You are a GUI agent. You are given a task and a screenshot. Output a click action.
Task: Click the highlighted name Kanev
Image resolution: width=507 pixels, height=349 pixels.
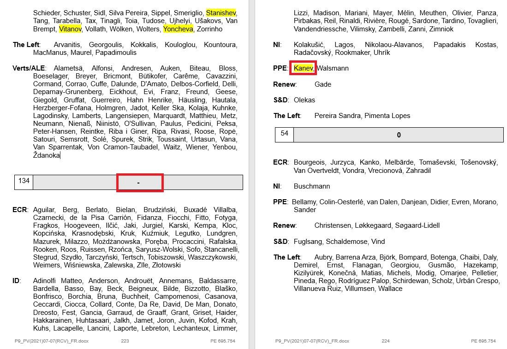click(303, 68)
